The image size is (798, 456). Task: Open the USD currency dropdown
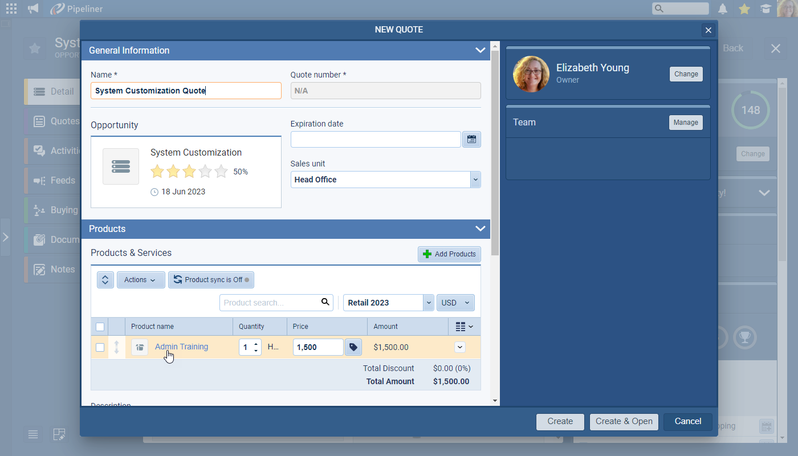point(455,303)
